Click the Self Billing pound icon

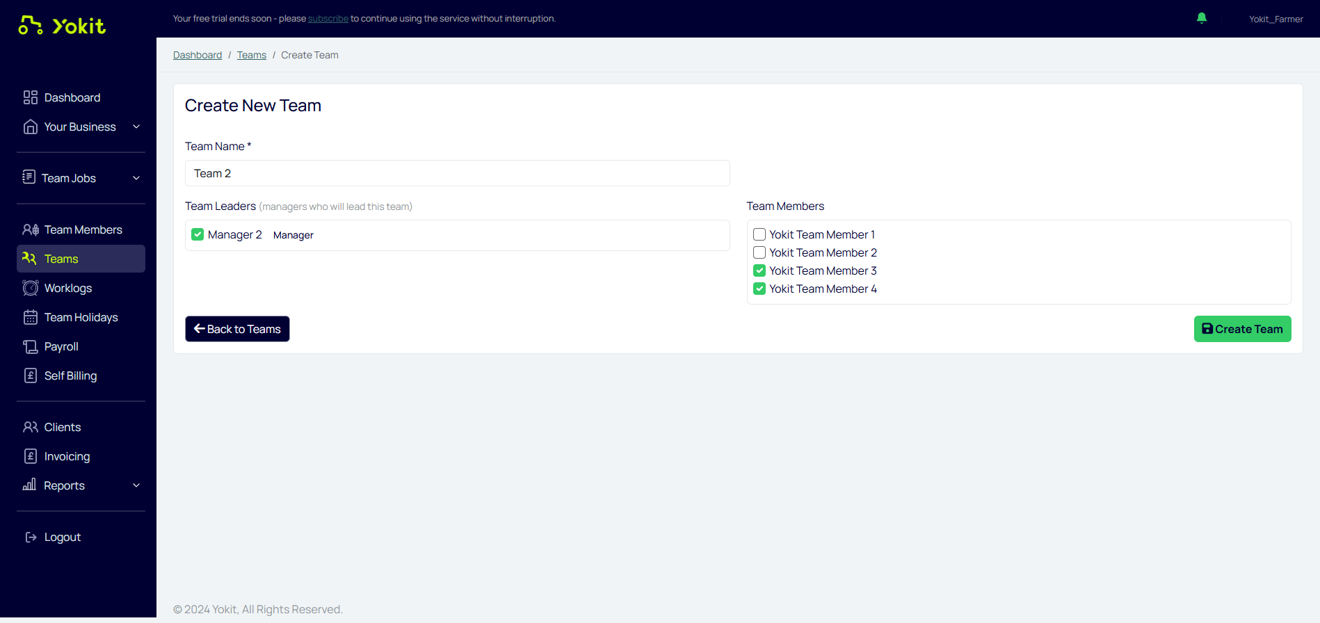[30, 375]
